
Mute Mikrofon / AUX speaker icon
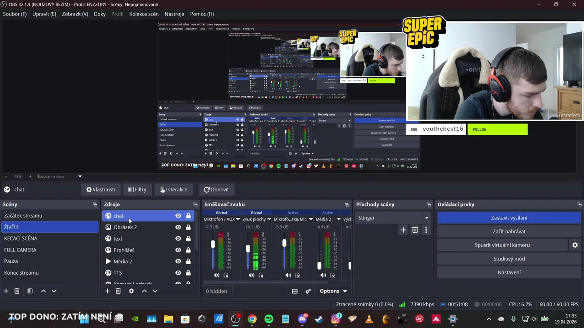tap(217, 275)
